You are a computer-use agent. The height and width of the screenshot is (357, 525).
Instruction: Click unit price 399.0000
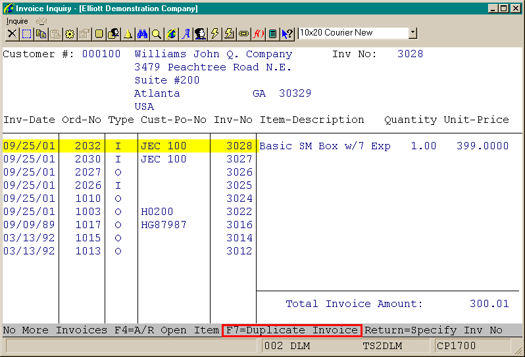point(482,146)
